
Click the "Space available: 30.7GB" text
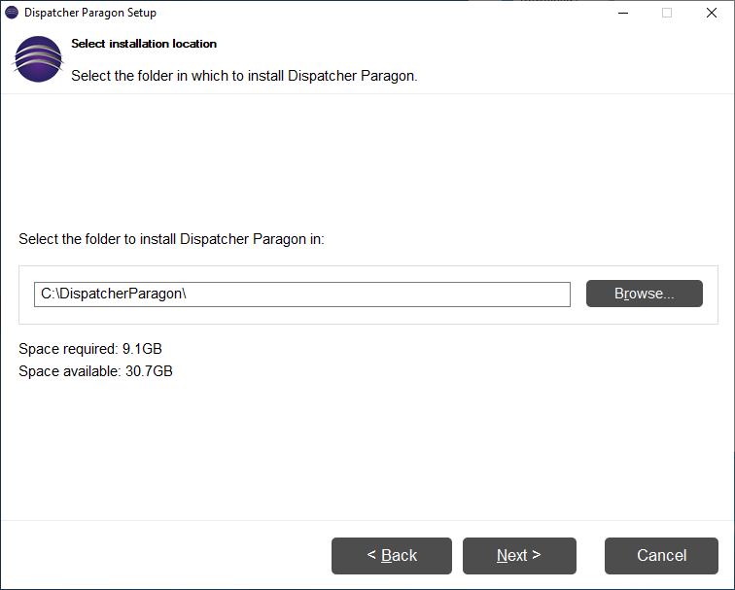[x=96, y=371]
